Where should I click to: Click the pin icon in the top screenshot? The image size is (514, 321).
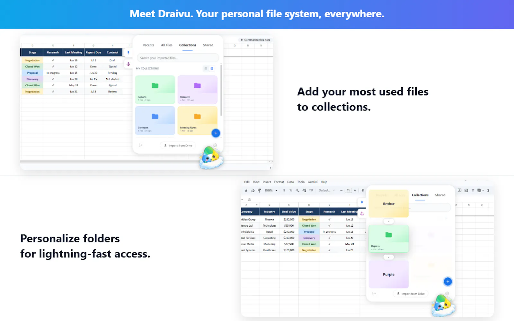(128, 52)
